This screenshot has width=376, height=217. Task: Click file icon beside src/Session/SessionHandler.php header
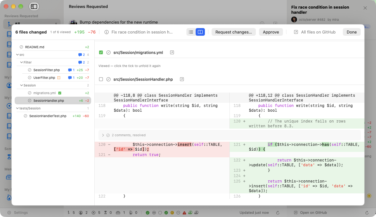coord(108,79)
